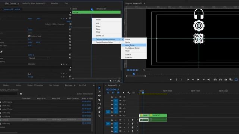The image size is (239, 134).
Task: Choose Auto Bezier interpolation
Action: [134, 45]
